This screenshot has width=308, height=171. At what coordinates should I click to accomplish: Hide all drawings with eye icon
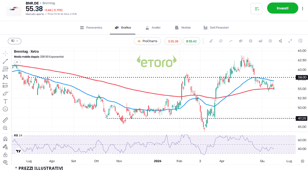point(5,162)
